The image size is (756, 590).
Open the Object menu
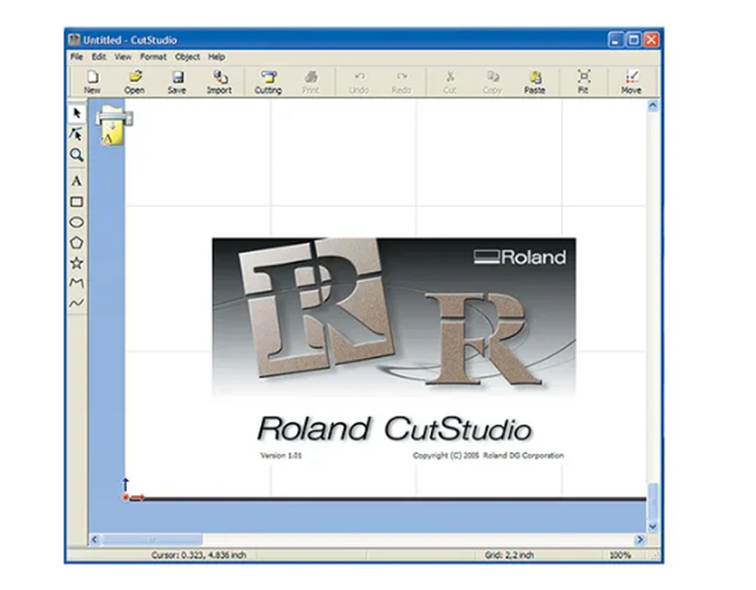point(187,57)
